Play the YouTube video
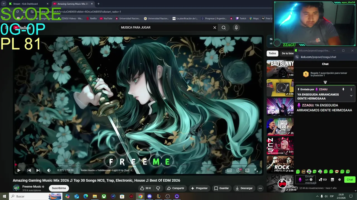357x200 pixels. pos(19,170)
